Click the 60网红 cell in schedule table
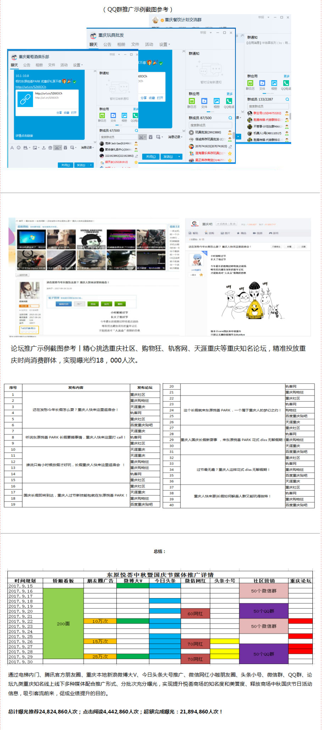 pyautogui.click(x=195, y=614)
